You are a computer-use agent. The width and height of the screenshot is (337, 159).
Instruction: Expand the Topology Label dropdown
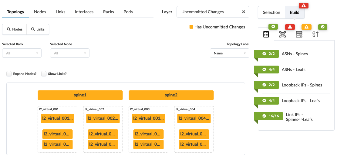230,53
